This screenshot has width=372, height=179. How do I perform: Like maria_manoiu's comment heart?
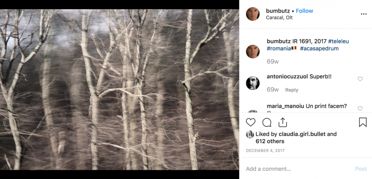(360, 108)
